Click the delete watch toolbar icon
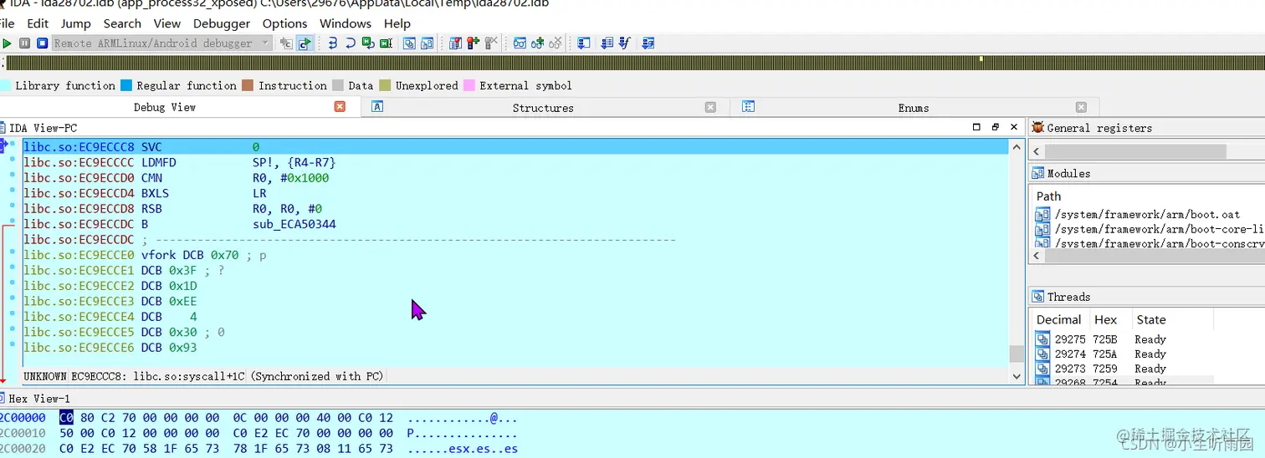The image size is (1265, 458). pyautogui.click(x=555, y=43)
